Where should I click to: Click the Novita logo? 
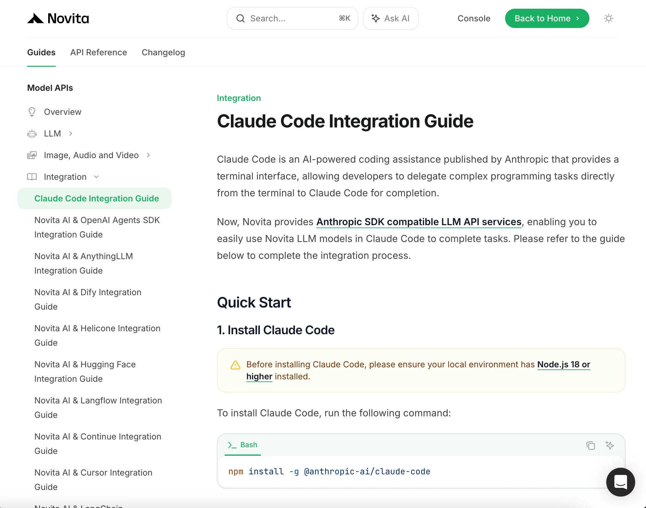pyautogui.click(x=58, y=18)
